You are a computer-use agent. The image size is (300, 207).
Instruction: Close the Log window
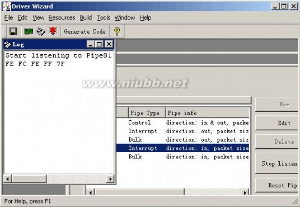coord(109,44)
